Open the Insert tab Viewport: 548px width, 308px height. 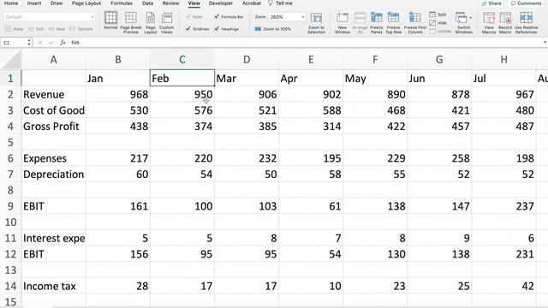(34, 3)
